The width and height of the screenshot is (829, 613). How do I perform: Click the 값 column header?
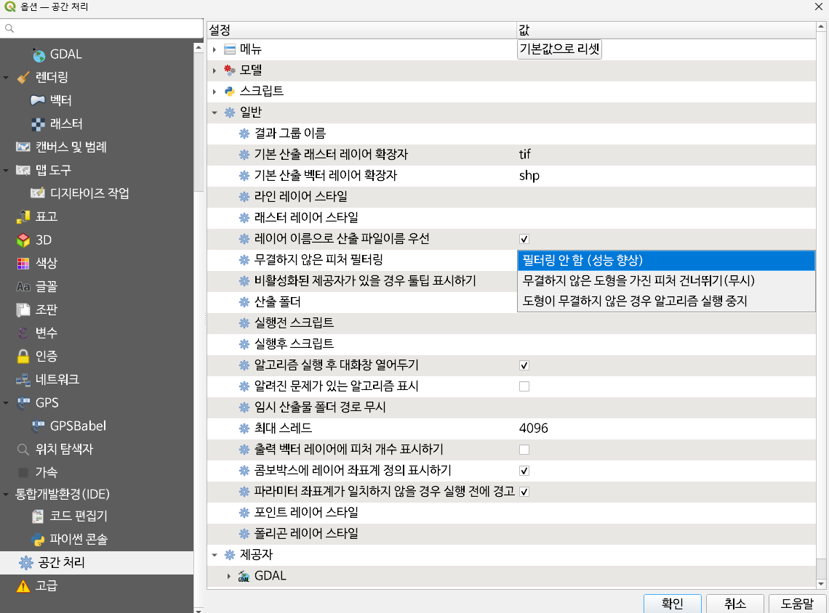click(666, 30)
